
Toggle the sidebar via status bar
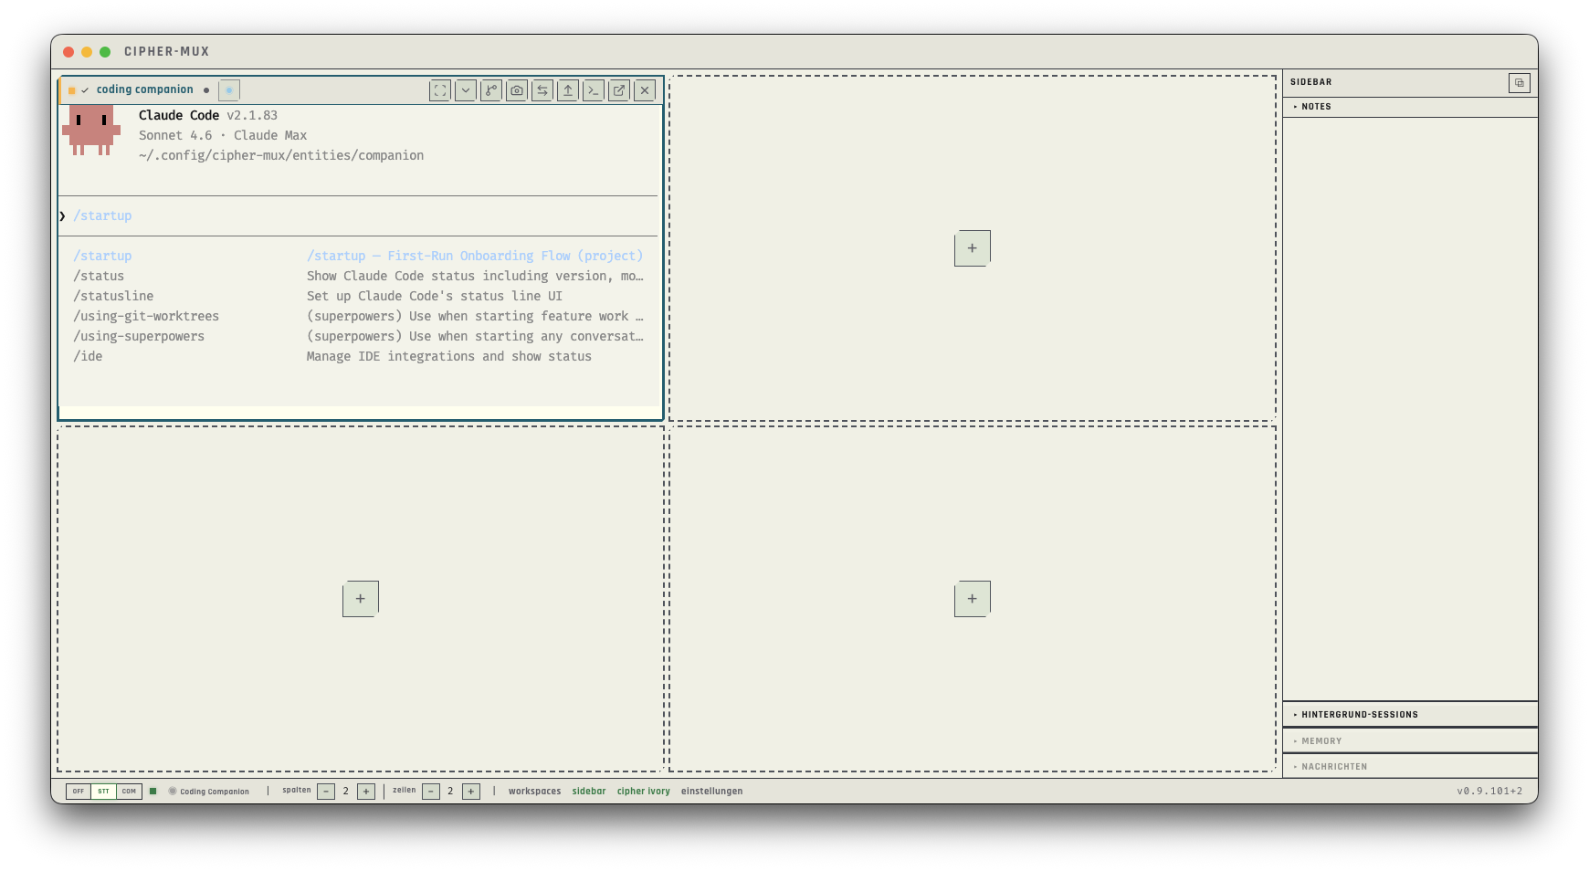pos(589,792)
